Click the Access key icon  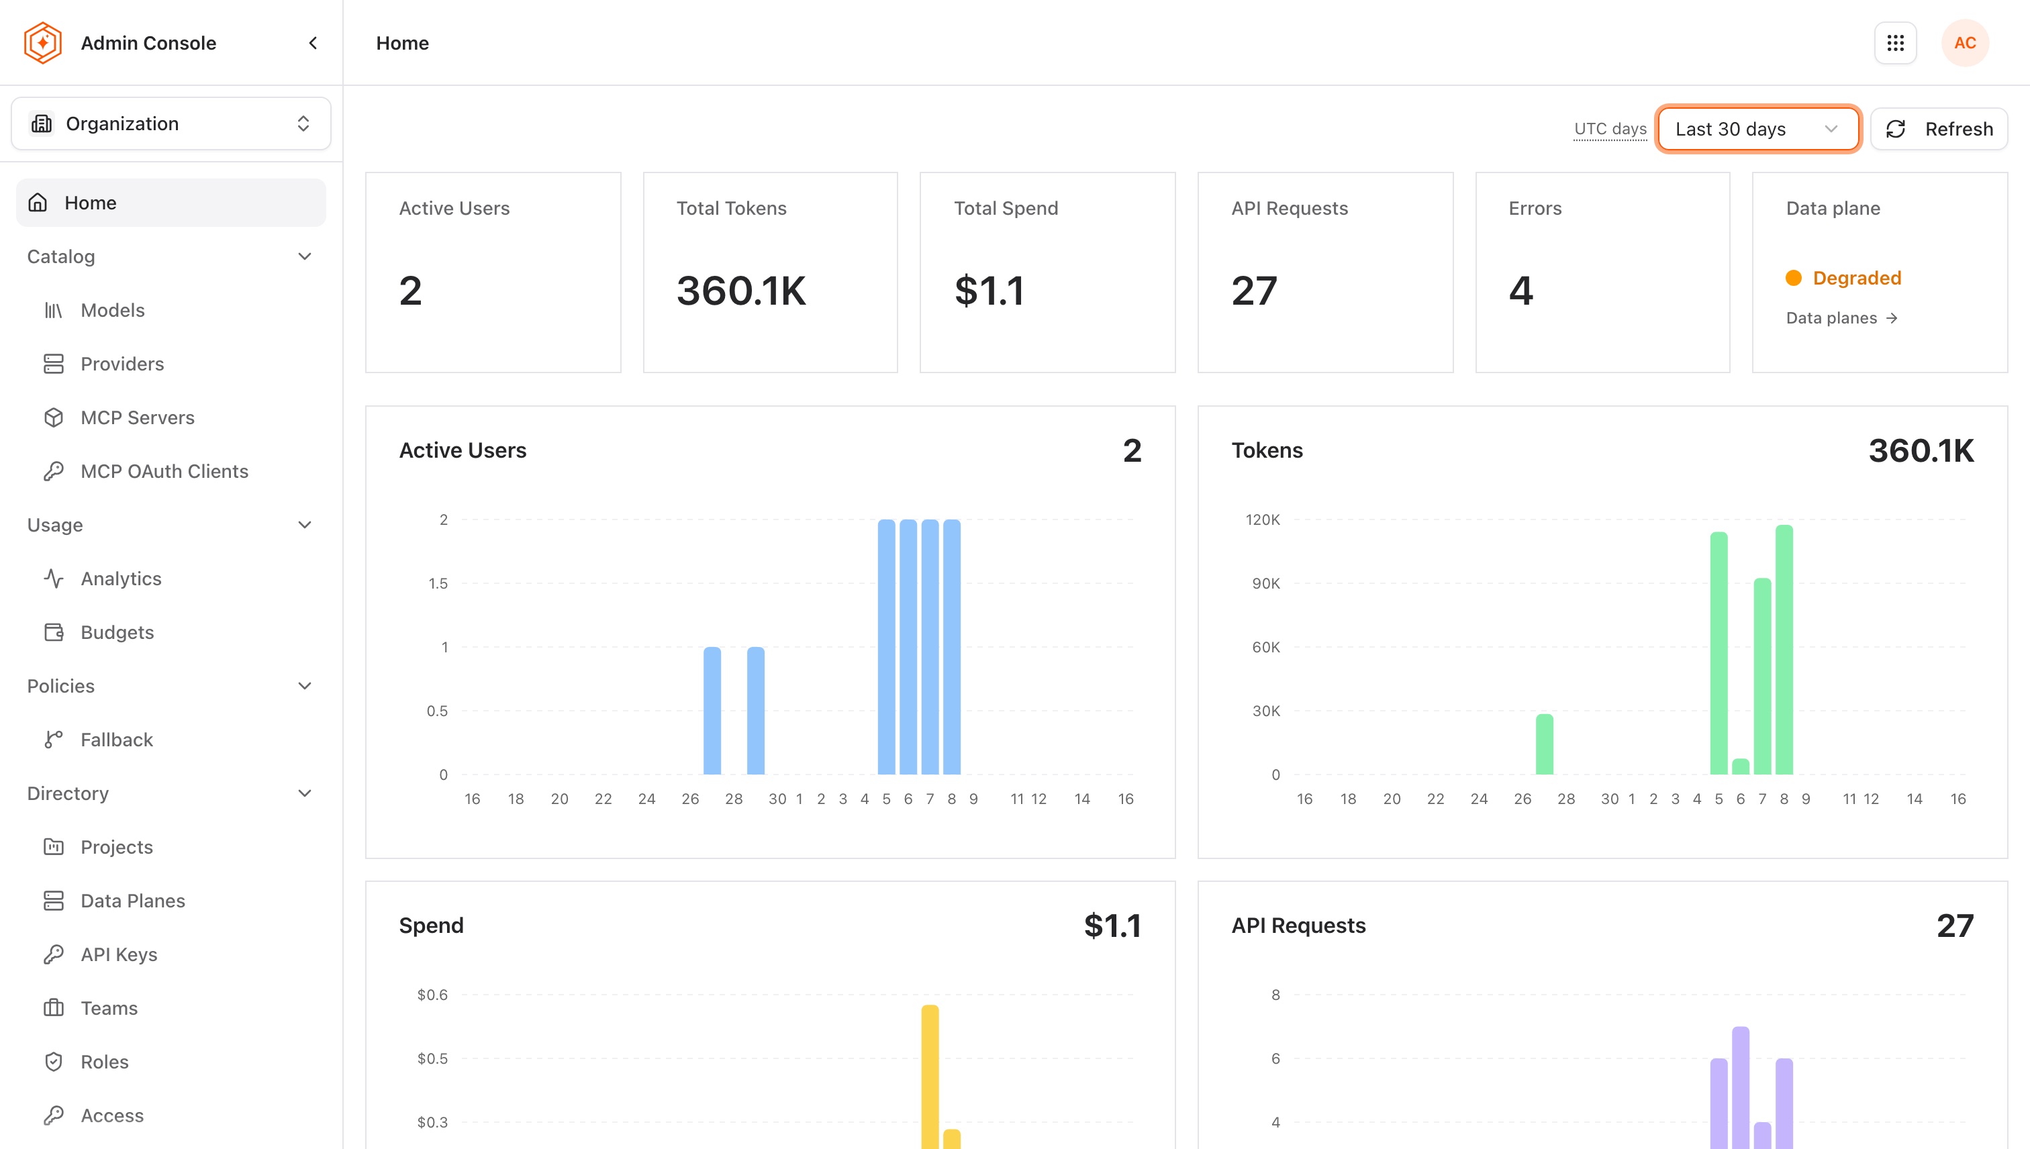click(x=54, y=1115)
